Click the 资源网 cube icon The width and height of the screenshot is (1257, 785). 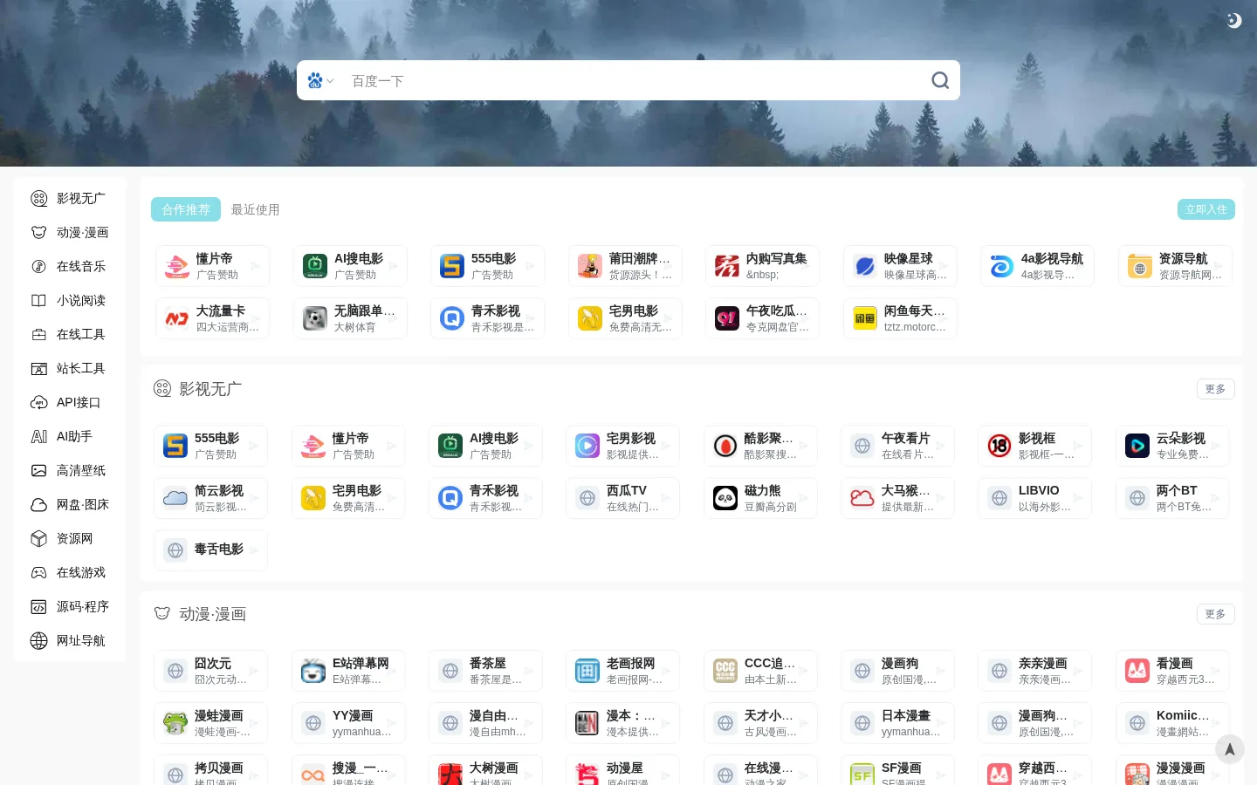click(x=38, y=538)
